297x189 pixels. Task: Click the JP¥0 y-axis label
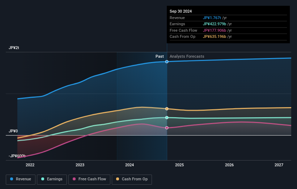click(x=13, y=131)
